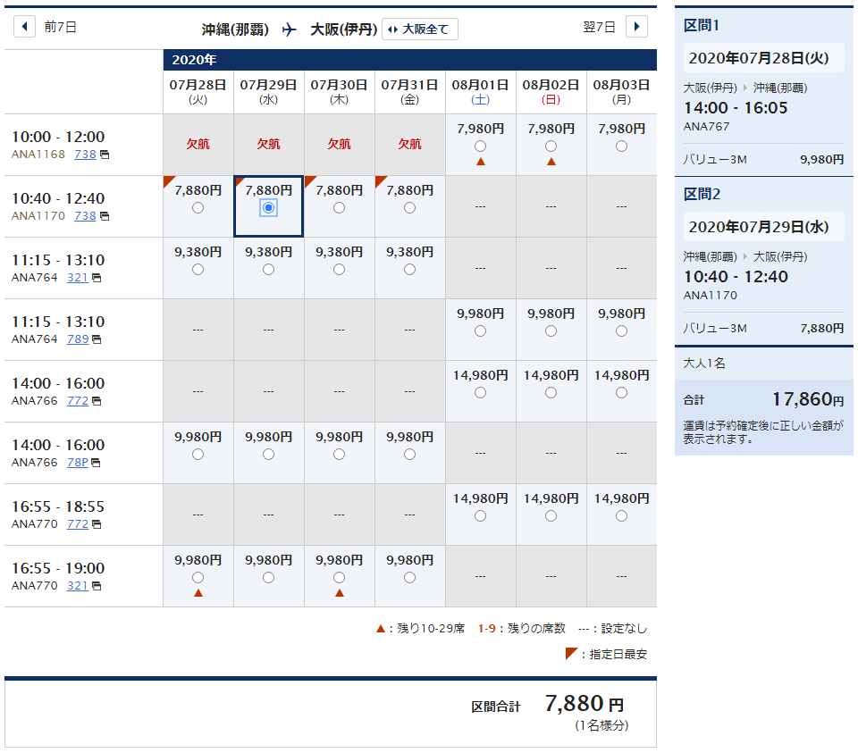Click the 区間1 date 2020年07月28日(火)
858x753 pixels.
point(763,58)
